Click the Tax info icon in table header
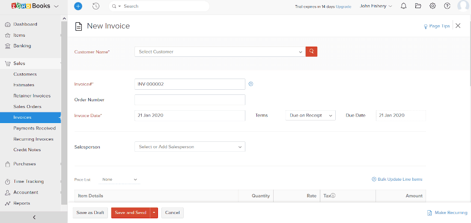Screen dimensions: 471x223 [333, 195]
